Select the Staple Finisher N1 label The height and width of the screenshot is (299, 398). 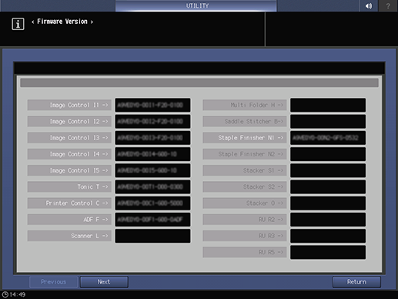[x=245, y=138]
